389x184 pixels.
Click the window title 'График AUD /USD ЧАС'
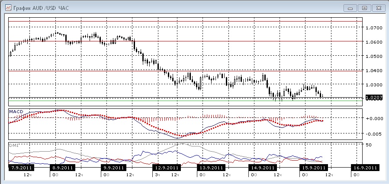click(x=41, y=8)
